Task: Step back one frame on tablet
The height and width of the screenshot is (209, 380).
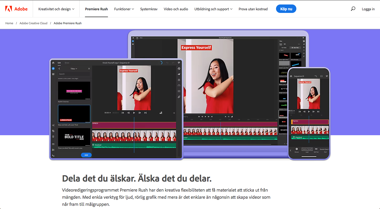Action: 129,113
